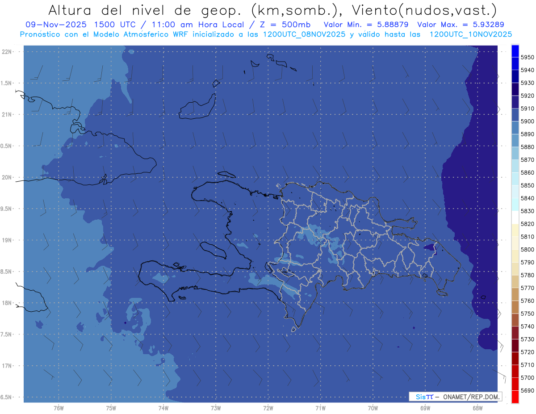
Task: Click the 5820 legend value
Action: [x=527, y=224]
